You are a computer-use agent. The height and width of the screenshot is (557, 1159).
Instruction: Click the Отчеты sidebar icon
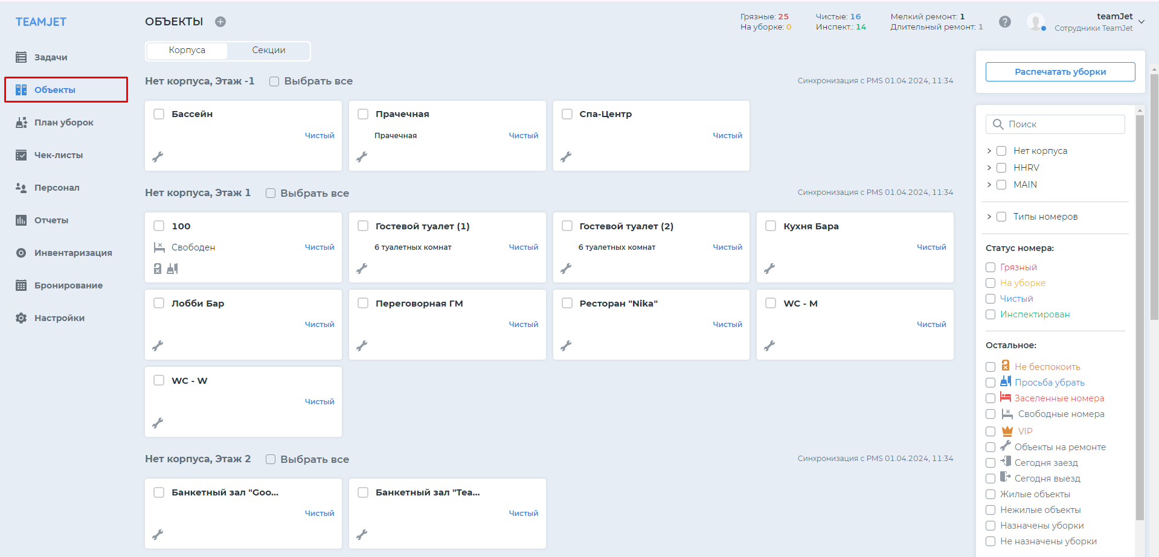(21, 220)
